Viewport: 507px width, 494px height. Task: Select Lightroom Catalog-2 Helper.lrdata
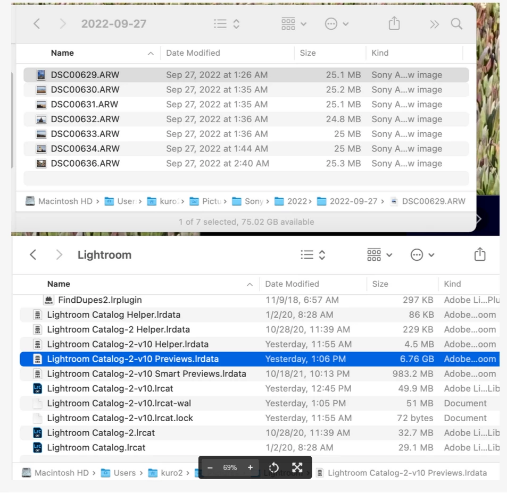coord(260,330)
